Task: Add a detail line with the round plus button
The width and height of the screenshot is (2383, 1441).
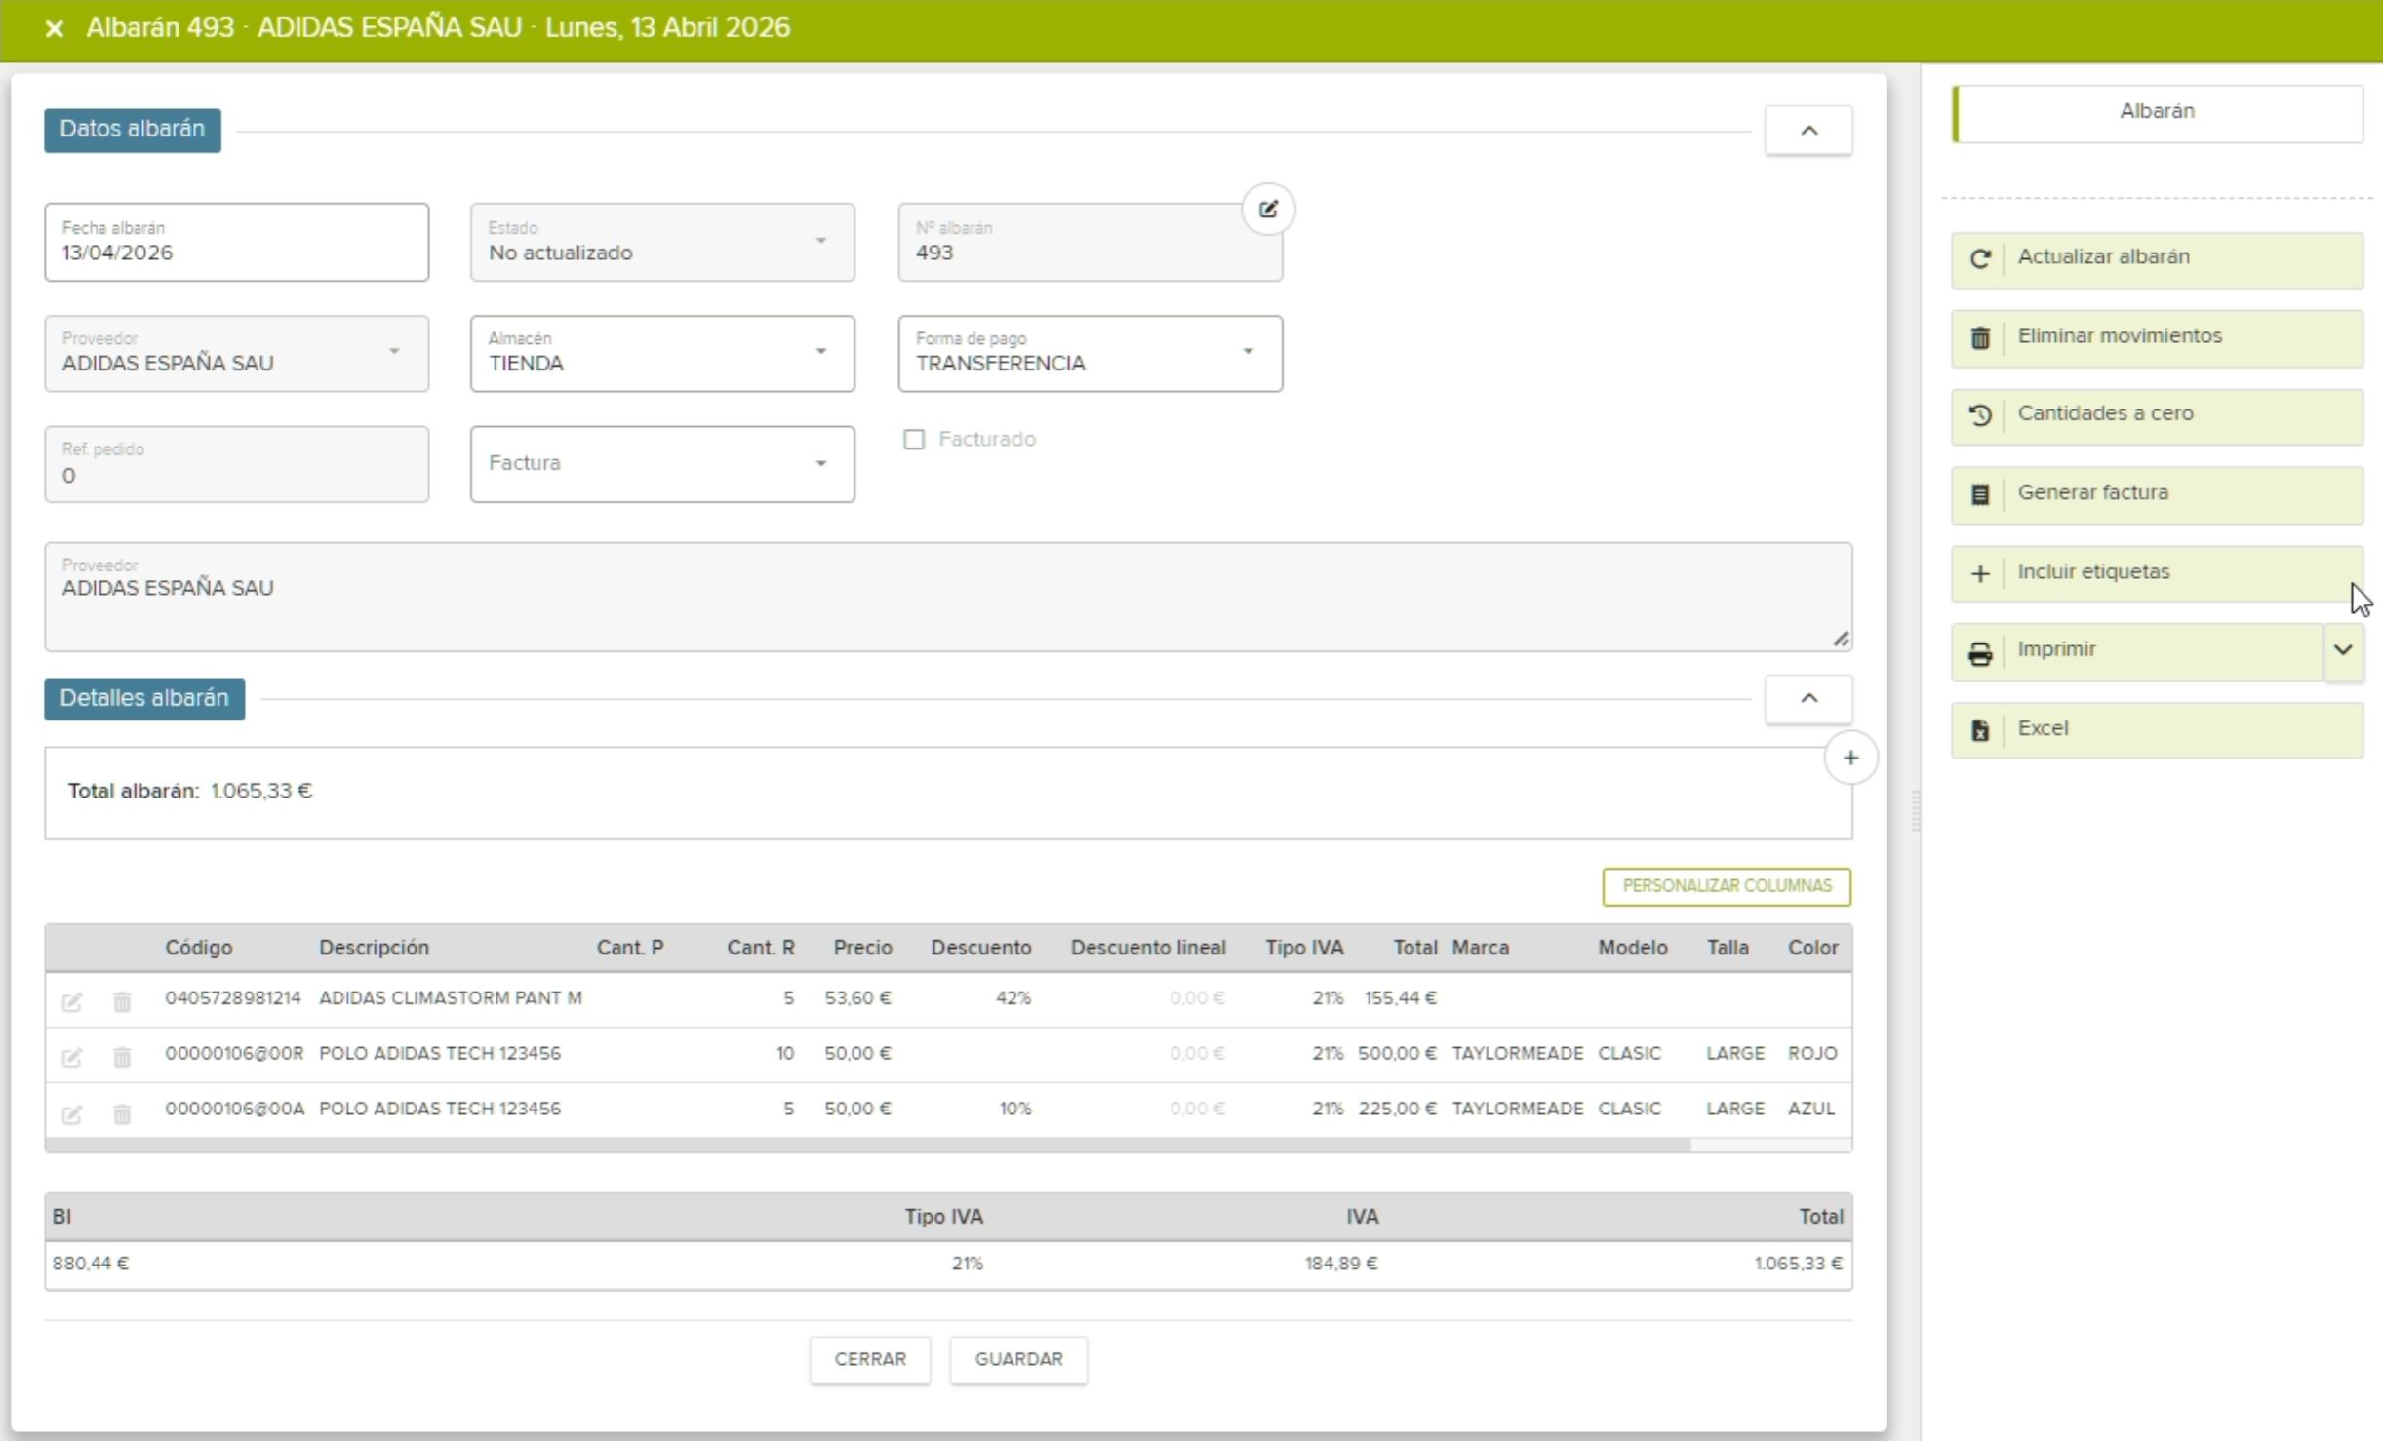Action: pos(1850,758)
